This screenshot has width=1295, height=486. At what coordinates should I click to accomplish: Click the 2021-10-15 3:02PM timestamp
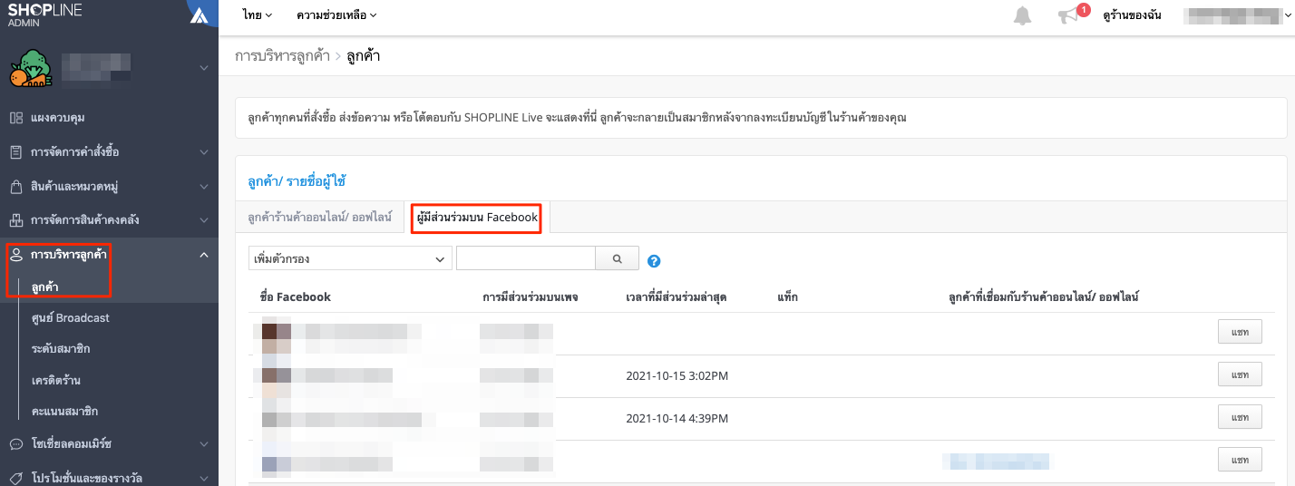tap(677, 375)
